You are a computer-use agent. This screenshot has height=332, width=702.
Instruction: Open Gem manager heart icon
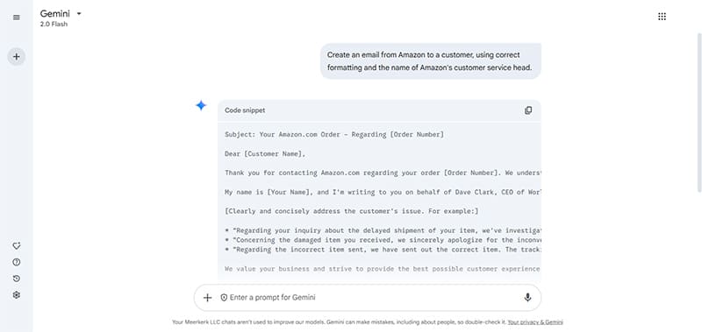pyautogui.click(x=17, y=246)
